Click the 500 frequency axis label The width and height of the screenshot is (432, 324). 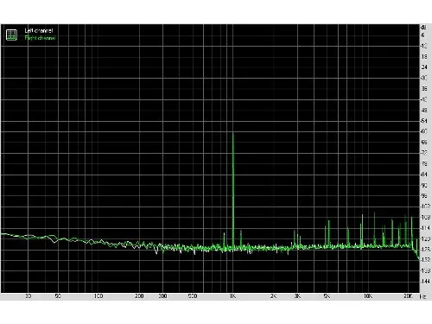pyautogui.click(x=193, y=296)
